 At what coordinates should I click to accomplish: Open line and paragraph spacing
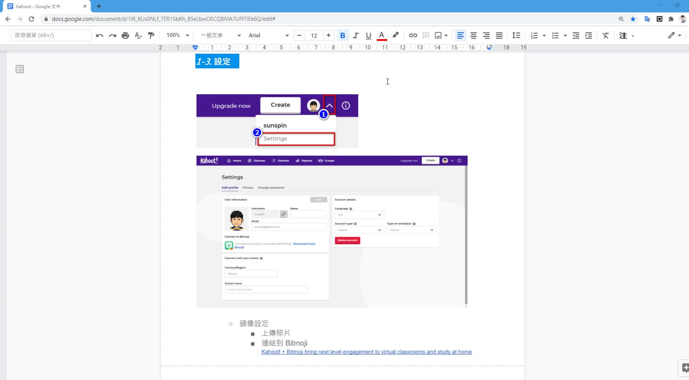[x=516, y=35]
